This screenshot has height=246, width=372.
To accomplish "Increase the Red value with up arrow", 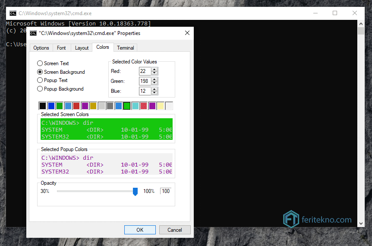I will [154, 69].
